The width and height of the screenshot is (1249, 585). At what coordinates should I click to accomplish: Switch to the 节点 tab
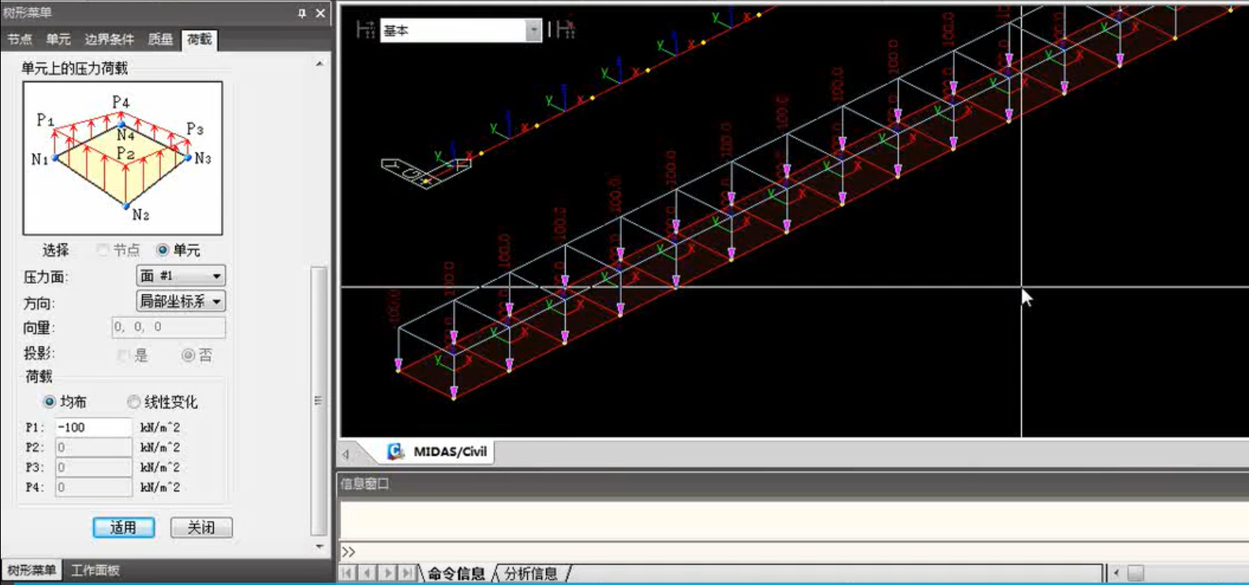click(x=20, y=39)
